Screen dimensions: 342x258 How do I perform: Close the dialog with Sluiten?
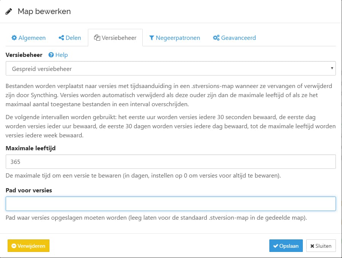(321, 246)
